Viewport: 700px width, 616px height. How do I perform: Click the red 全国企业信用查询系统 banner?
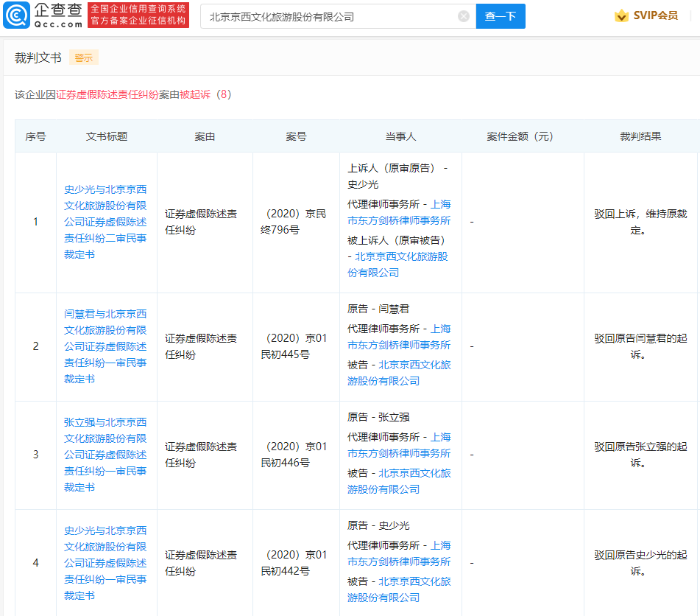pos(138,15)
